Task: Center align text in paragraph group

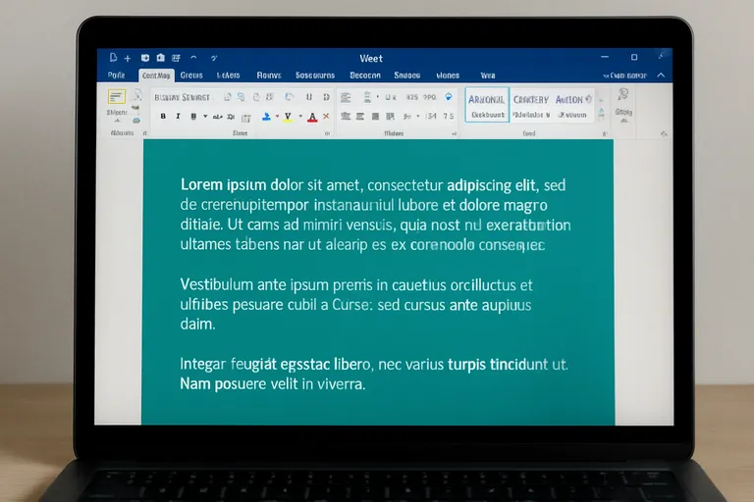Action: pyautogui.click(x=360, y=117)
